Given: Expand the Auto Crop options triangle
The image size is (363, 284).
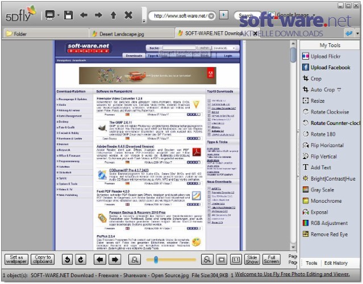Looking at the screenshot, I should 339,90.
